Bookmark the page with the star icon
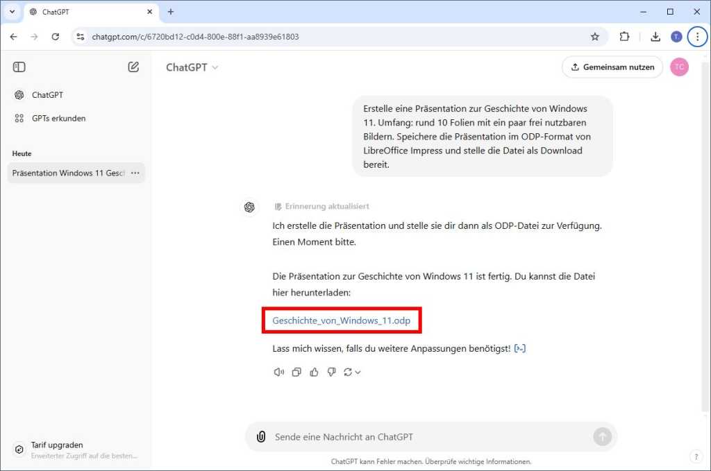This screenshot has height=471, width=711. coord(596,36)
